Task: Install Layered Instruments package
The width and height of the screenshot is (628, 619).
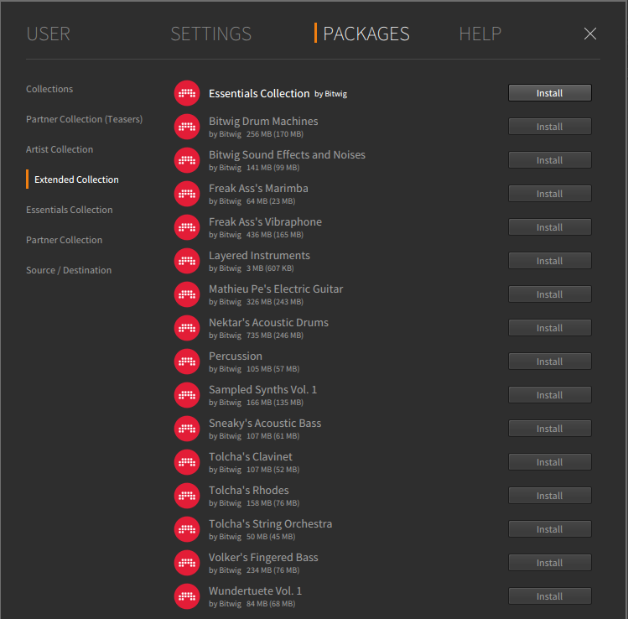Action: [549, 261]
